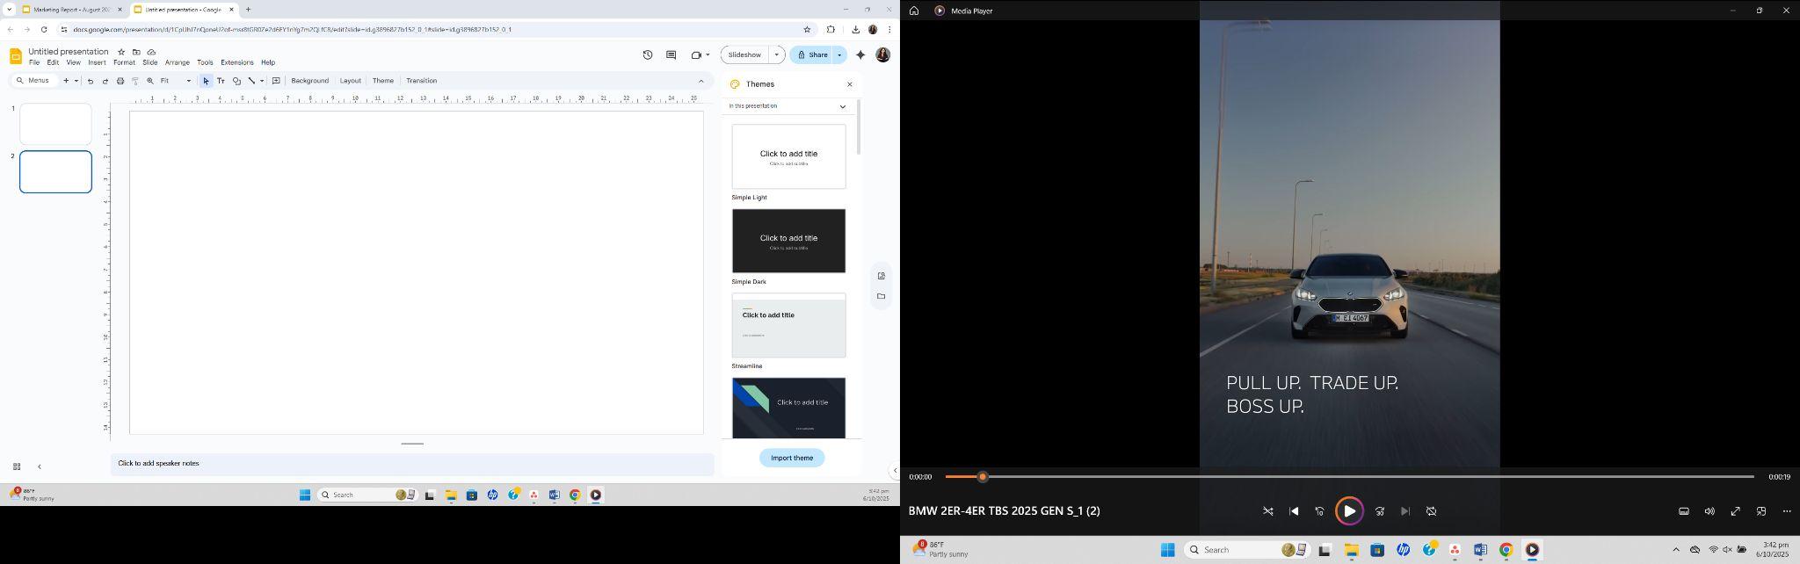Viewport: 1800px width, 564px height.
Task: Open Google account avatar in Slides
Action: 883,54
